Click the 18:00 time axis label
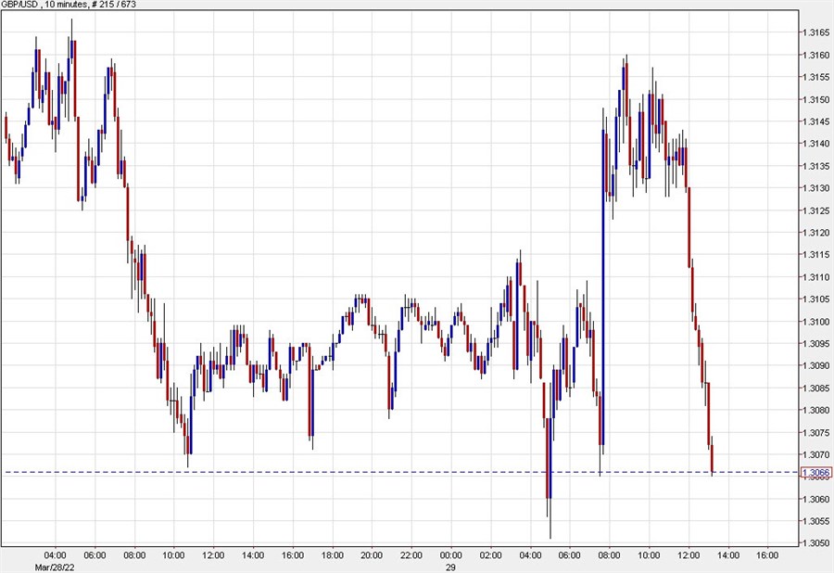 (x=332, y=555)
